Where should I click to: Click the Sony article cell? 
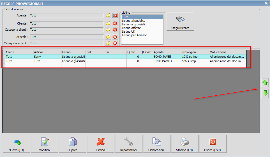(47, 57)
